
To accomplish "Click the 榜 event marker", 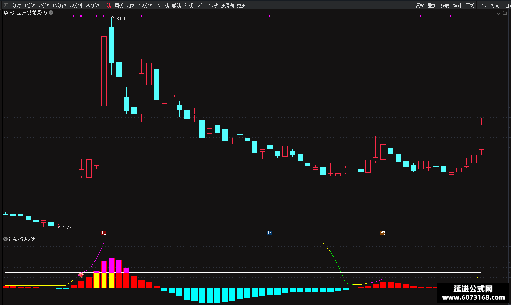I will pyautogui.click(x=383, y=233).
